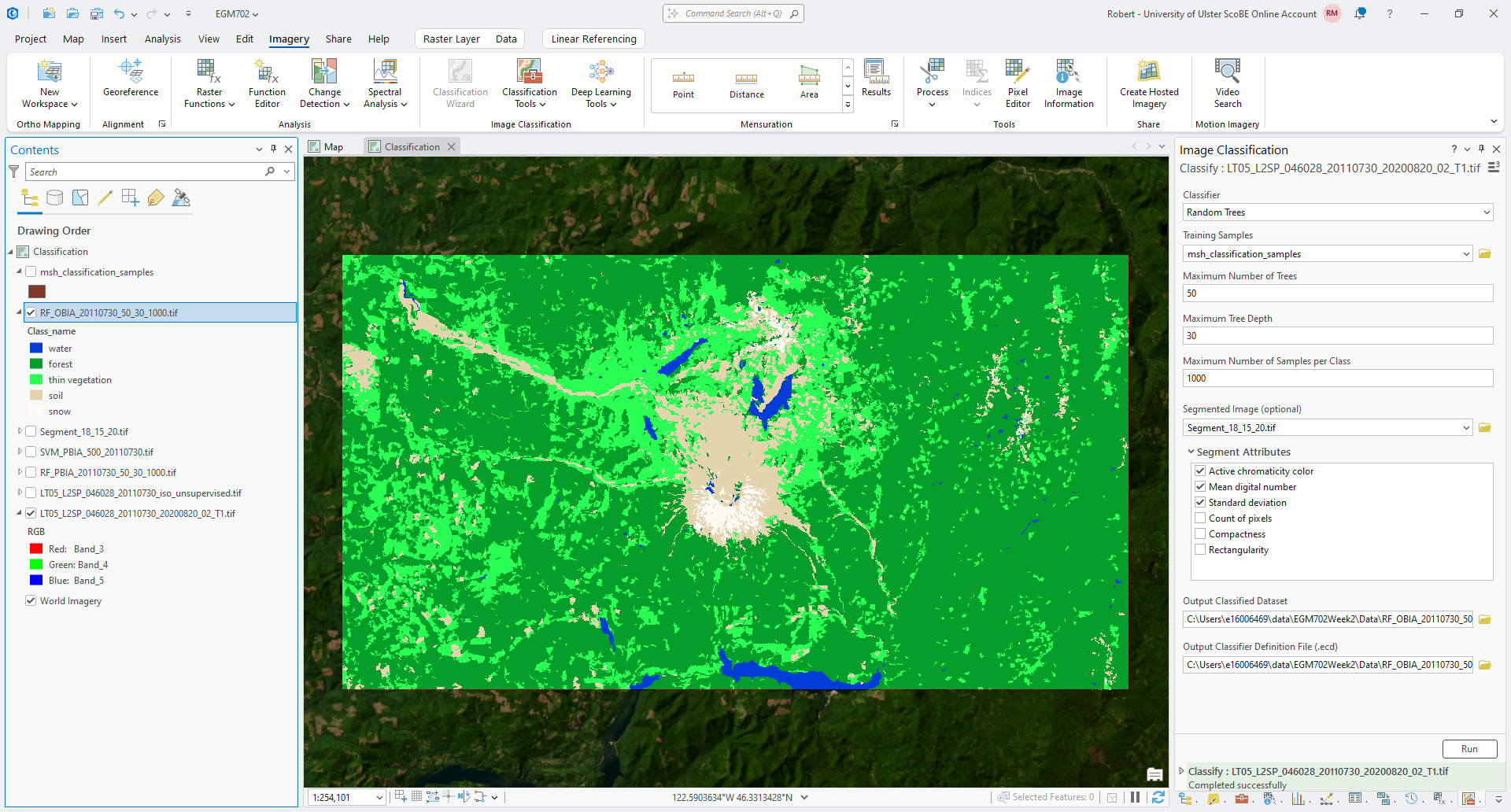Open the map scale dropdown
Image resolution: width=1511 pixels, height=812 pixels.
(379, 798)
